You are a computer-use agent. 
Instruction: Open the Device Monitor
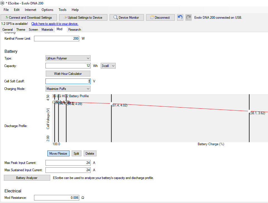click(x=126, y=18)
